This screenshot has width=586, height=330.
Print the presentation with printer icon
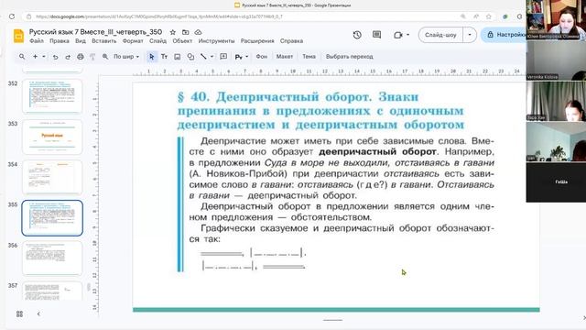click(x=81, y=57)
